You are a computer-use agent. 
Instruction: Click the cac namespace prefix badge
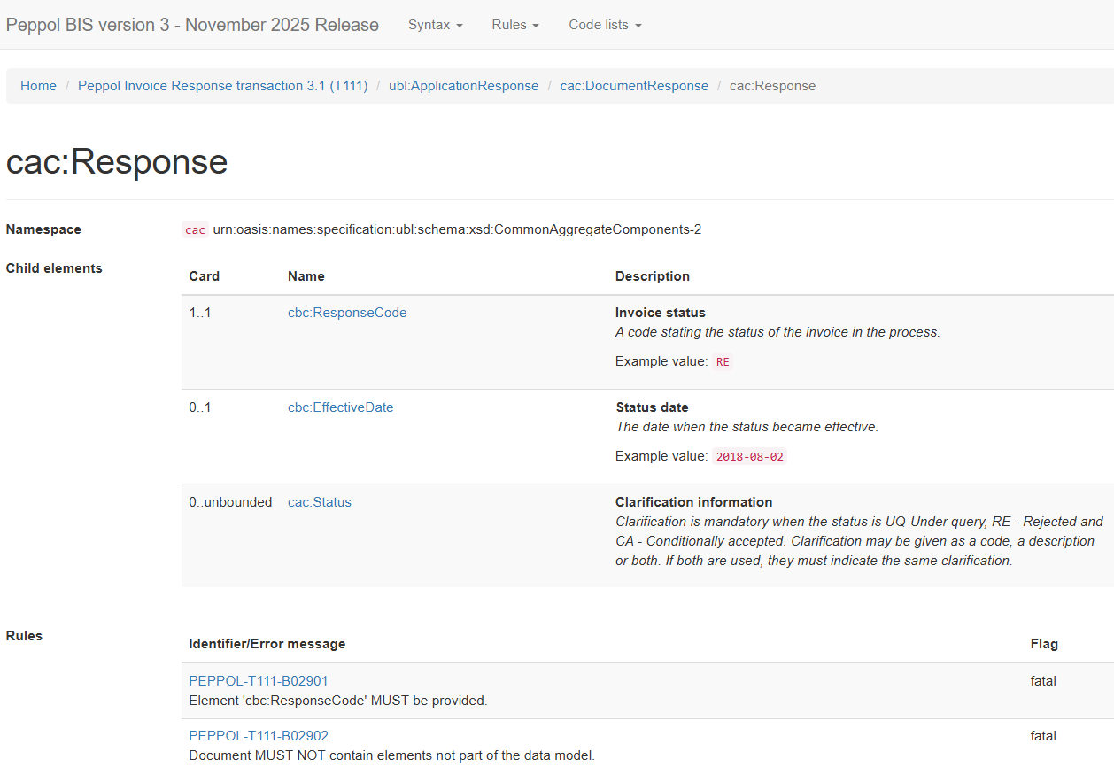click(x=195, y=230)
